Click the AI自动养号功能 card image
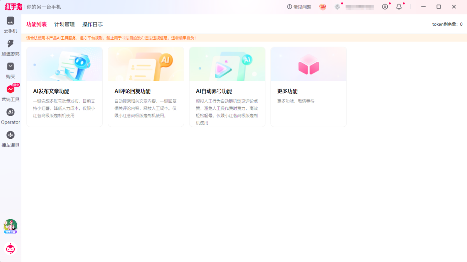The width and height of the screenshot is (467, 262). point(227,64)
